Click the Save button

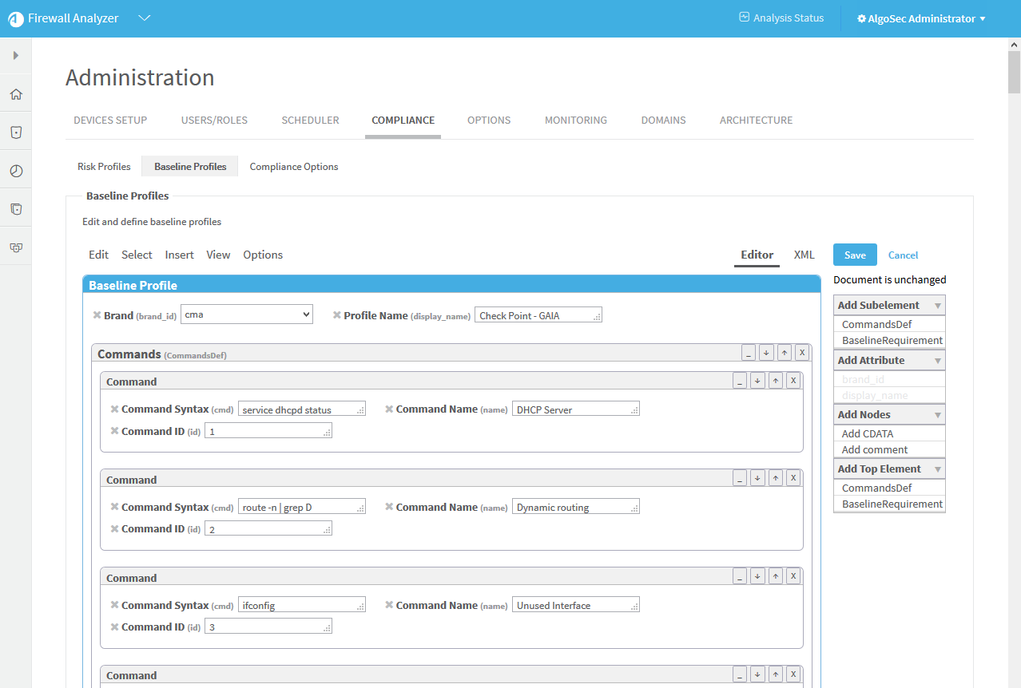(855, 255)
